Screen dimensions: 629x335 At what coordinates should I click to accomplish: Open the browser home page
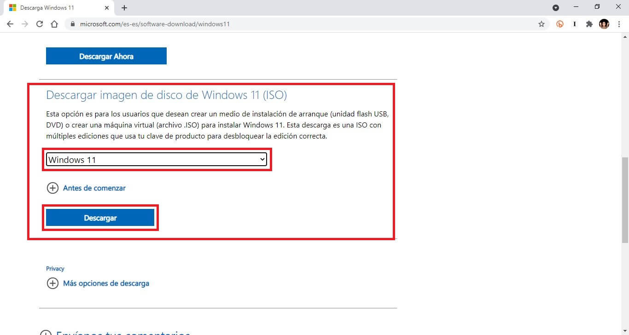pyautogui.click(x=54, y=24)
